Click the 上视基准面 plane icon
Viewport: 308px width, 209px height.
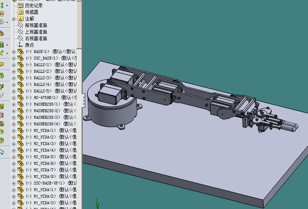20,32
